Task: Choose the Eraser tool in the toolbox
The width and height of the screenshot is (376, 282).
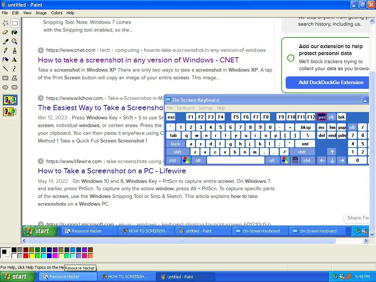Action: point(6,32)
